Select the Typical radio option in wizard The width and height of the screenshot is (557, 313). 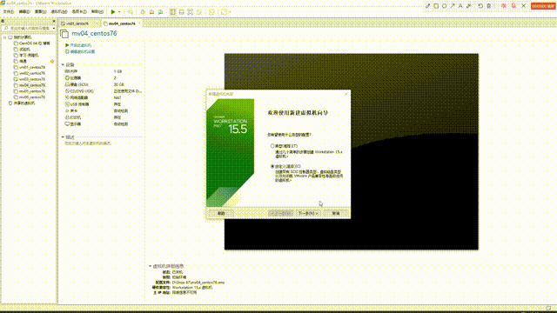coord(272,146)
